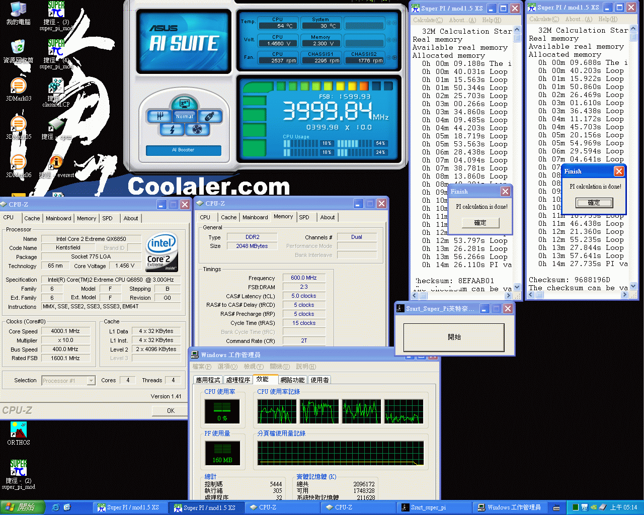Launch everest desktop shortcut
This screenshot has width=644, height=515.
point(56,166)
